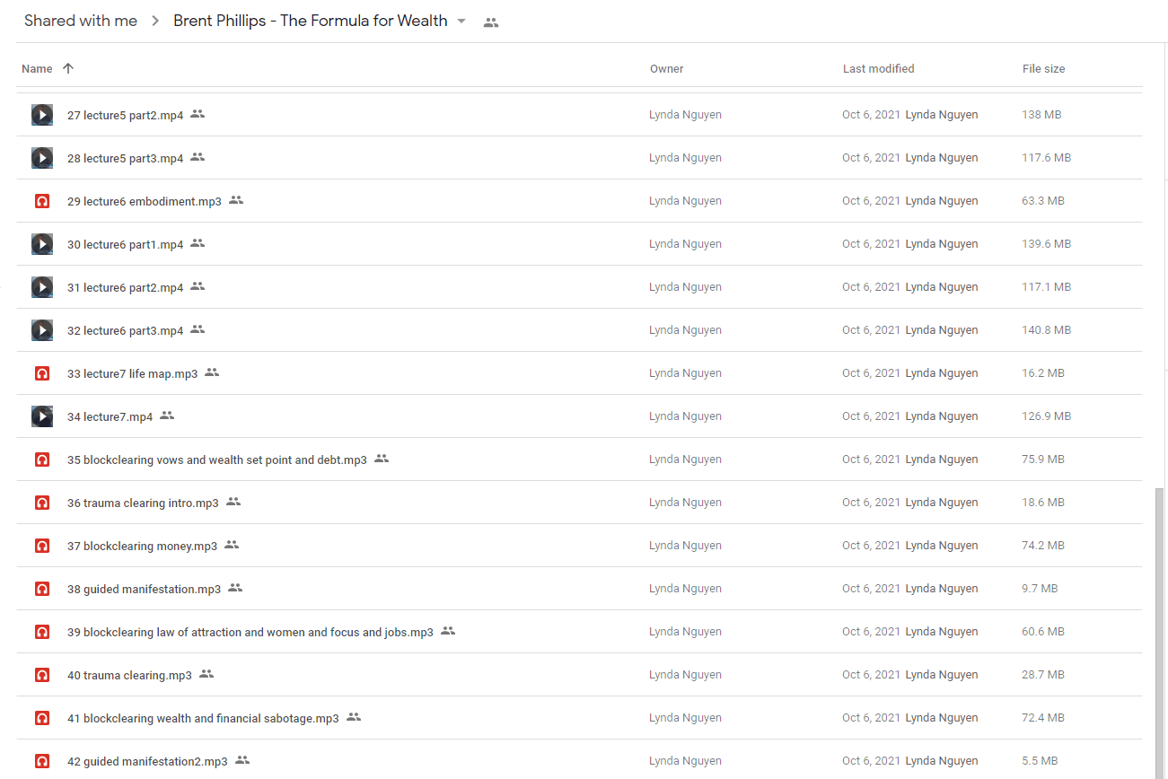
Task: Select video icon of 31 lecture6 part2.mp4
Action: tap(42, 287)
